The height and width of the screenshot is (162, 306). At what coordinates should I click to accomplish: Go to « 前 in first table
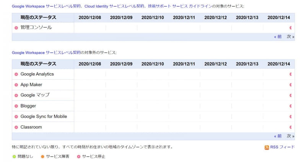tap(278, 37)
